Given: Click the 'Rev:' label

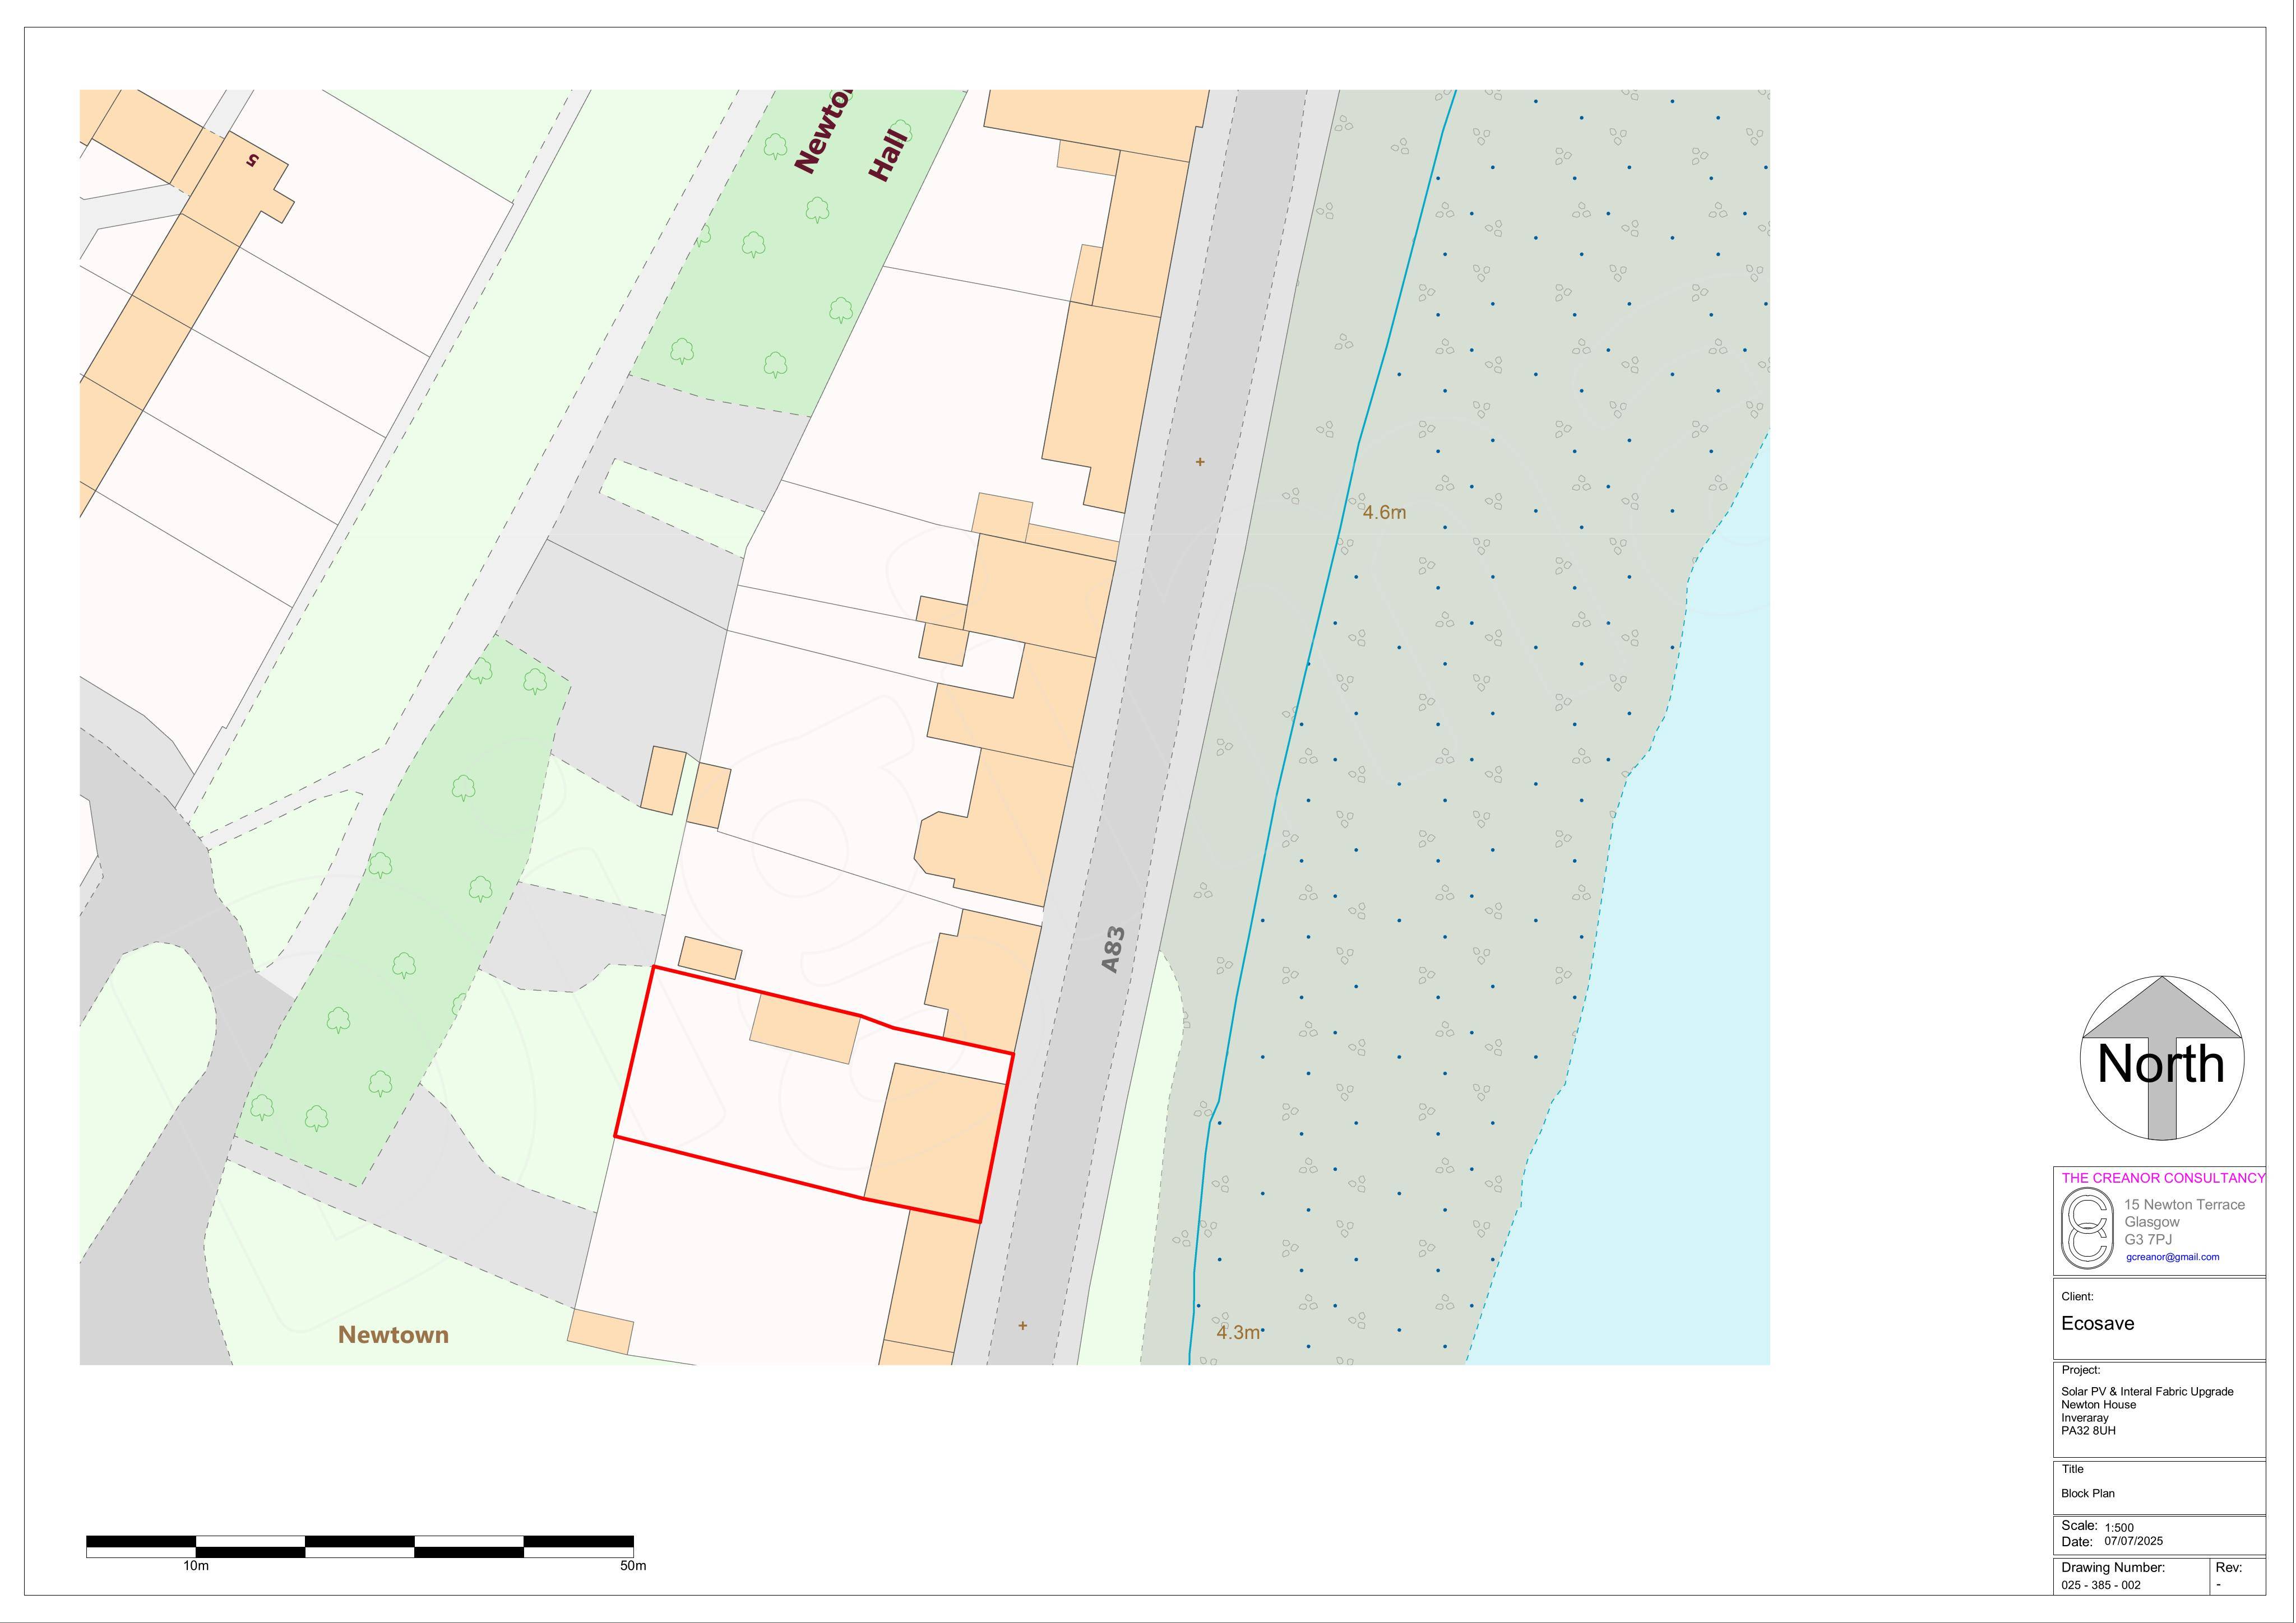Looking at the screenshot, I should click(x=2229, y=1568).
